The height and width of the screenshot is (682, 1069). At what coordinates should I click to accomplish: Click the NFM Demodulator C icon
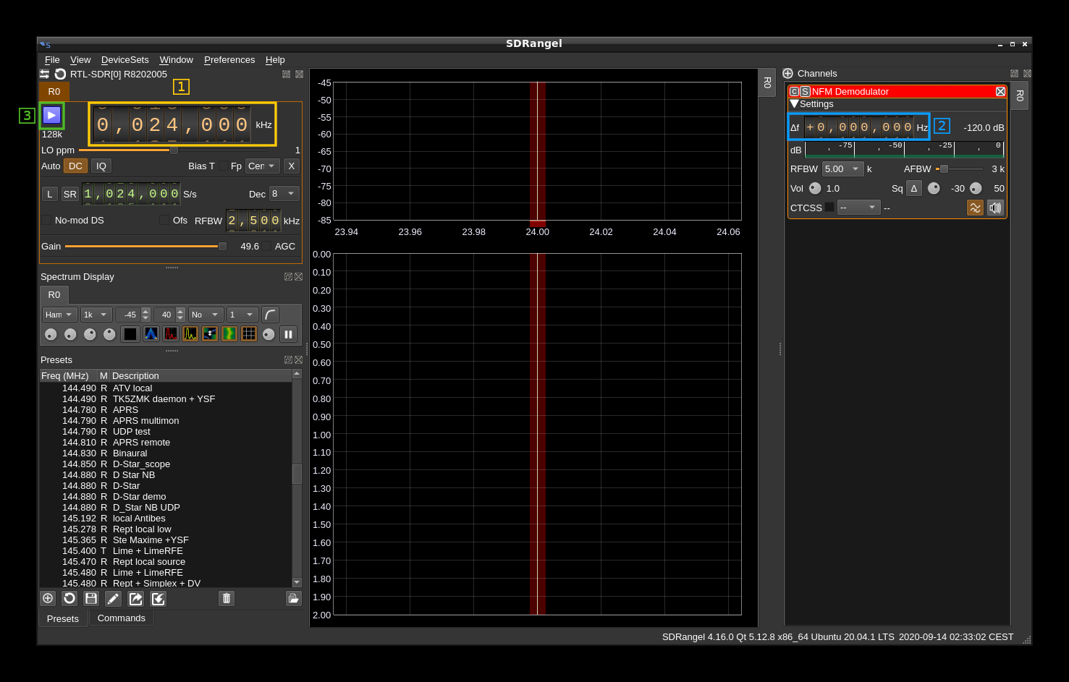point(794,91)
